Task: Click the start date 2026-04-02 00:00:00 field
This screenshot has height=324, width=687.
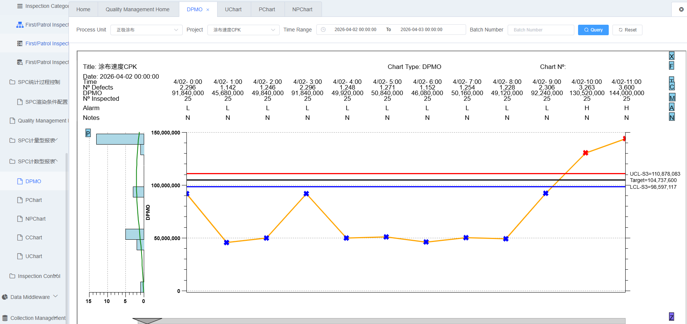Action: (x=355, y=30)
